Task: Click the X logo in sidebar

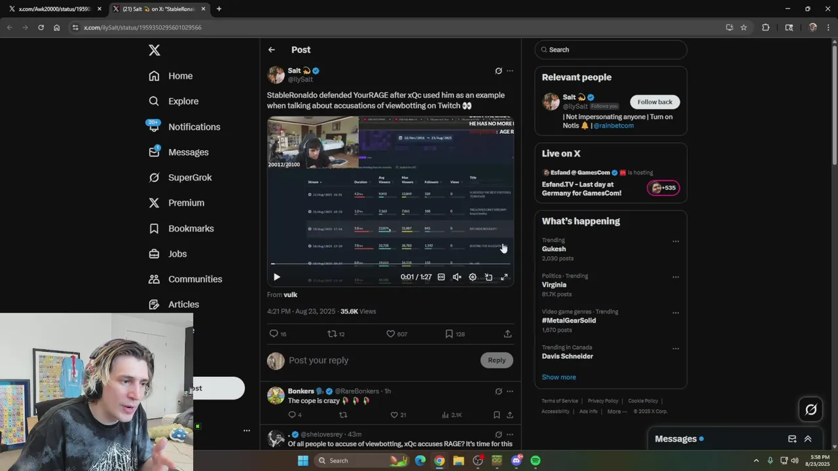Action: point(154,50)
